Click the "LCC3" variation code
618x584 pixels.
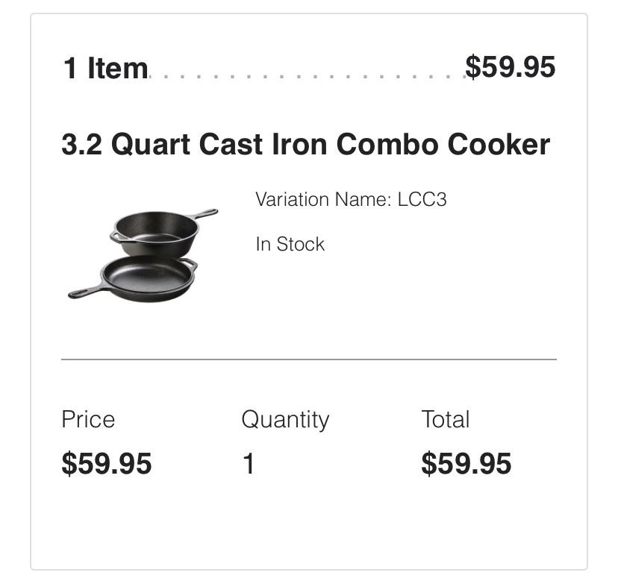[x=422, y=200]
